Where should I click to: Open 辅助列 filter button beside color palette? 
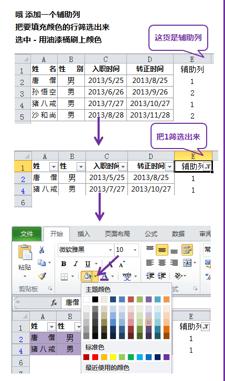coord(206,327)
